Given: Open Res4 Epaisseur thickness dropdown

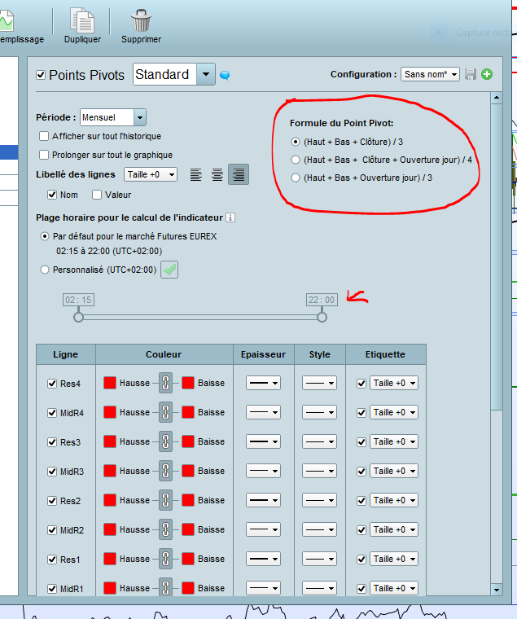Looking at the screenshot, I should (263, 383).
